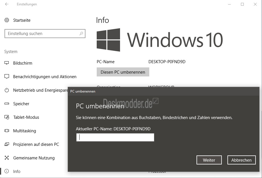The width and height of the screenshot is (262, 178).
Task: Click the Info circle icon
Action: tap(7, 171)
